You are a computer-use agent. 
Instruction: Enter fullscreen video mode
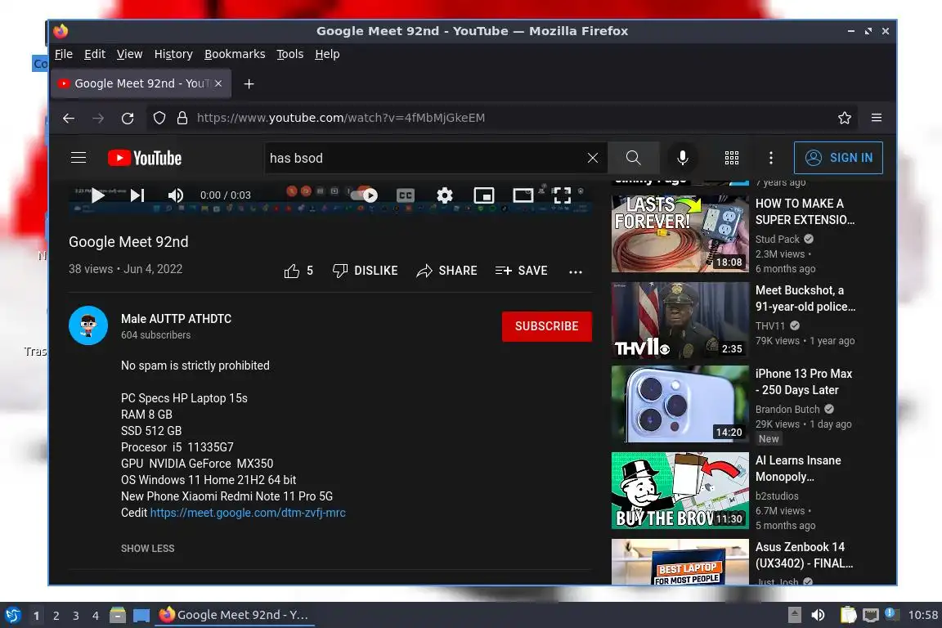click(563, 195)
